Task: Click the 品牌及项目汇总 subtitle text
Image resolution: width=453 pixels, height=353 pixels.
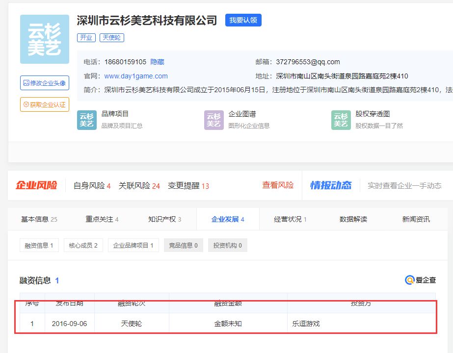Action: (122, 126)
